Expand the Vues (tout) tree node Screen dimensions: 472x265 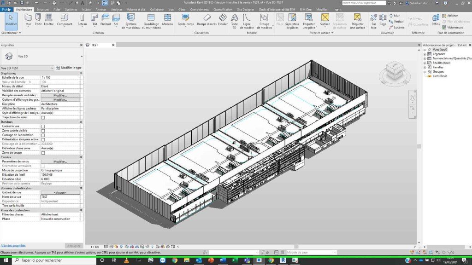click(425, 50)
